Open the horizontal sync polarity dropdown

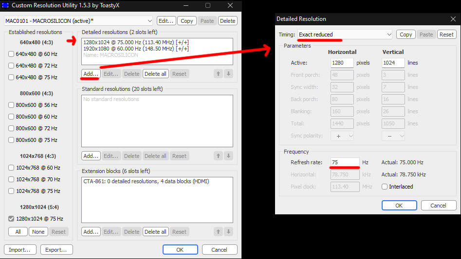pyautogui.click(x=342, y=136)
